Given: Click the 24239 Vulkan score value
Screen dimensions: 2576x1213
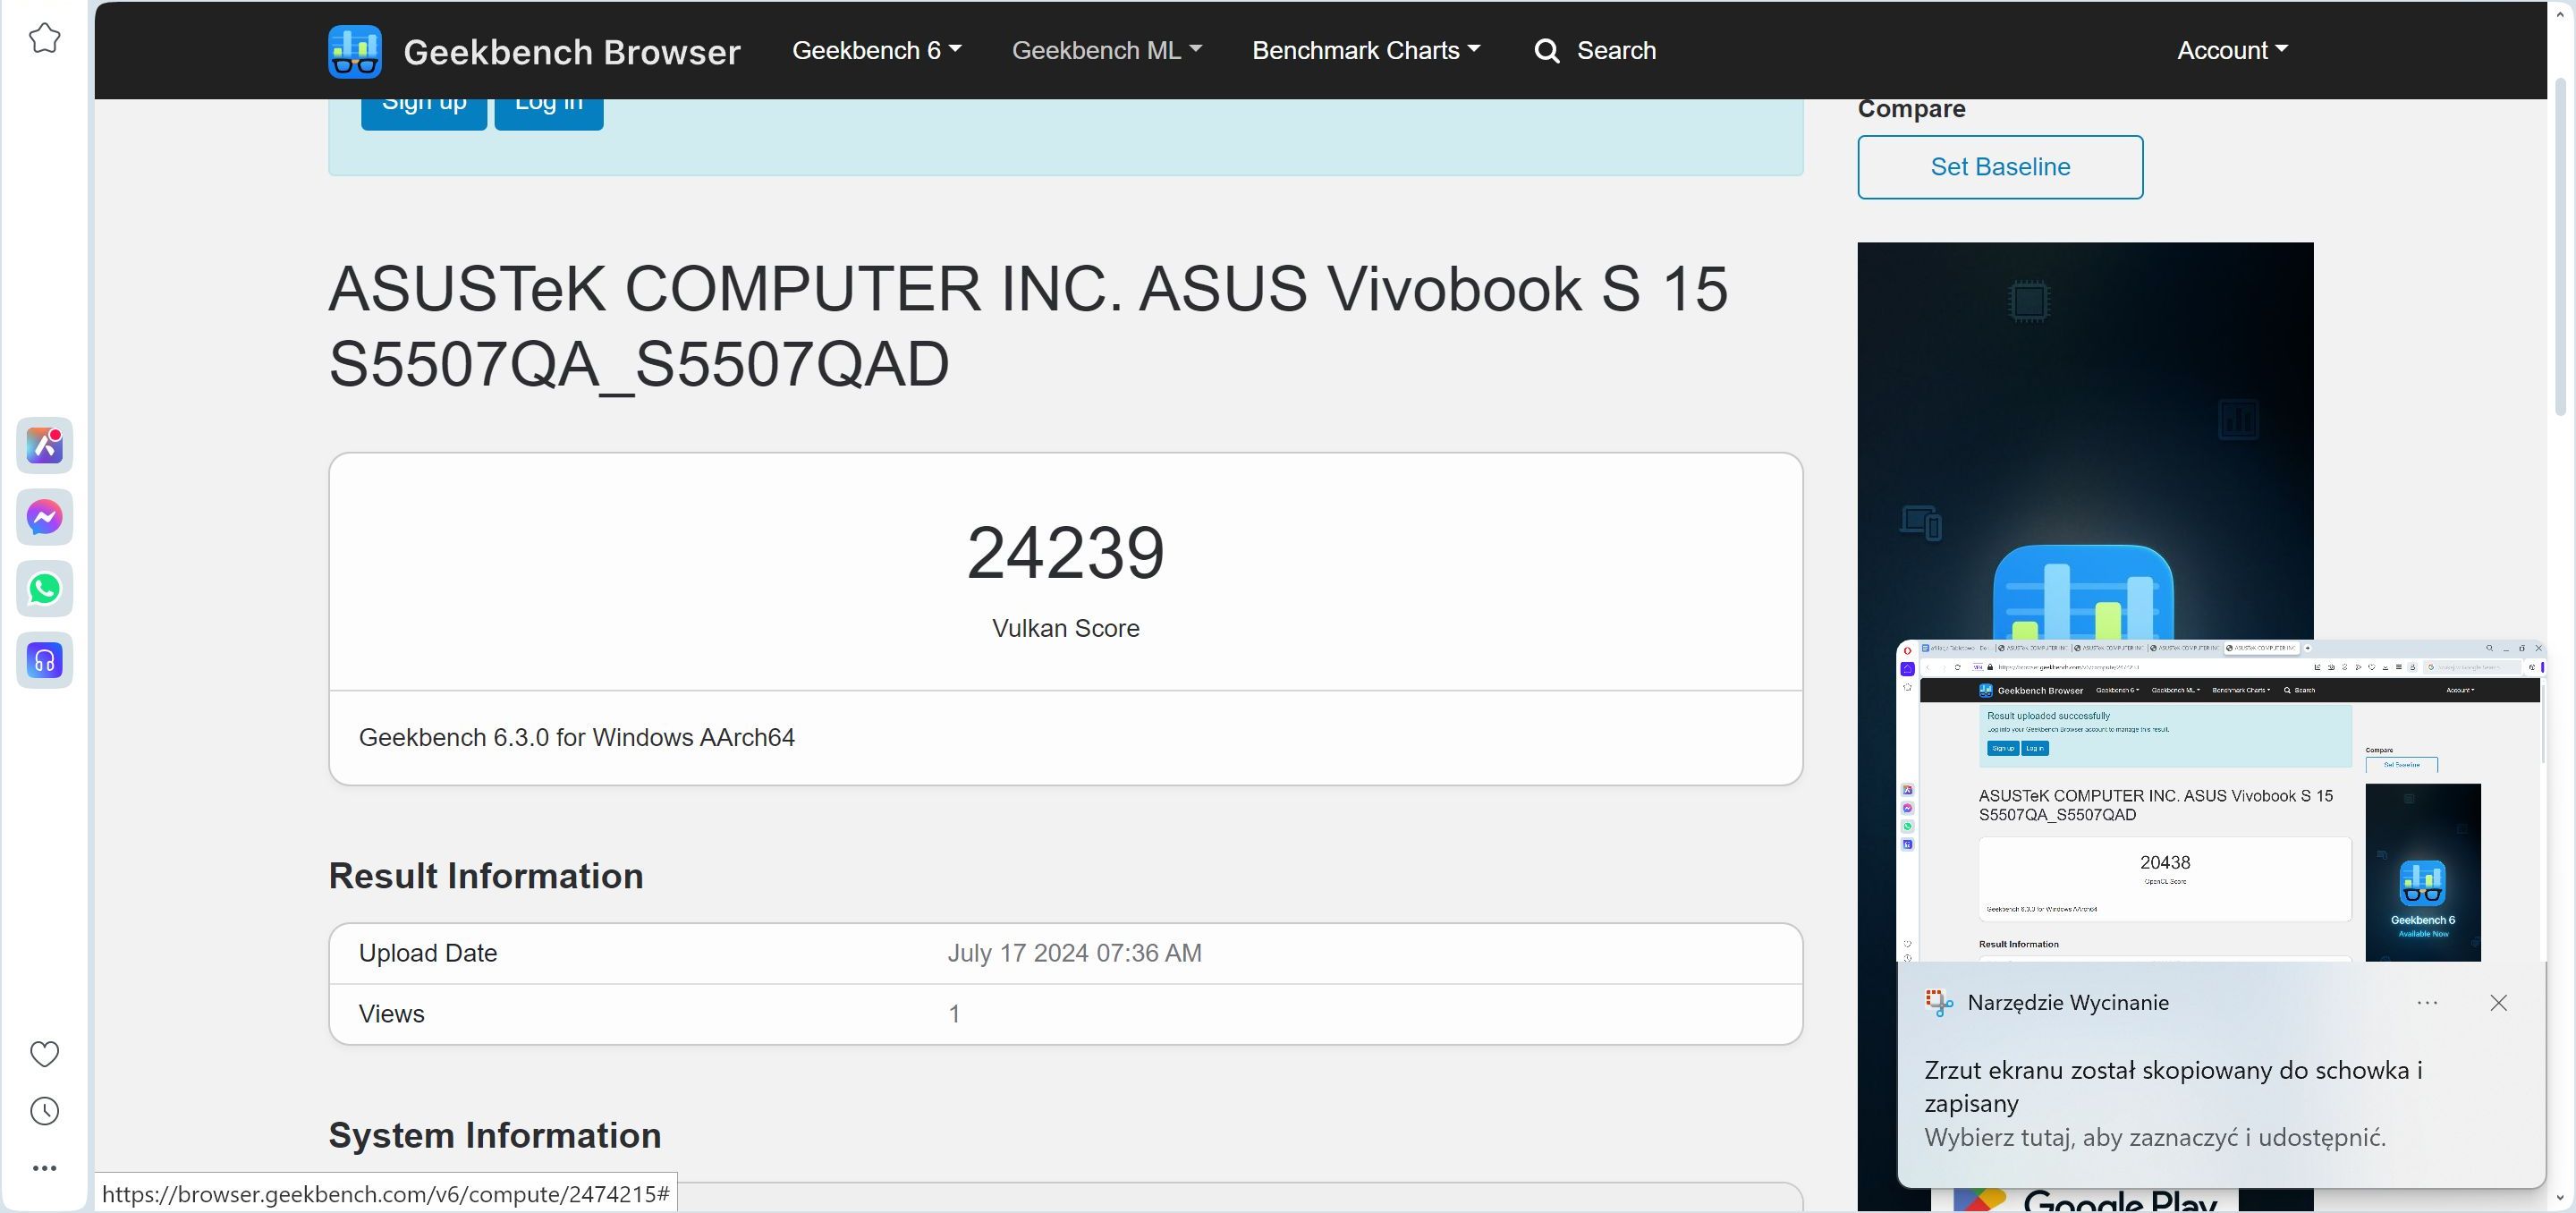Looking at the screenshot, I should [1066, 553].
